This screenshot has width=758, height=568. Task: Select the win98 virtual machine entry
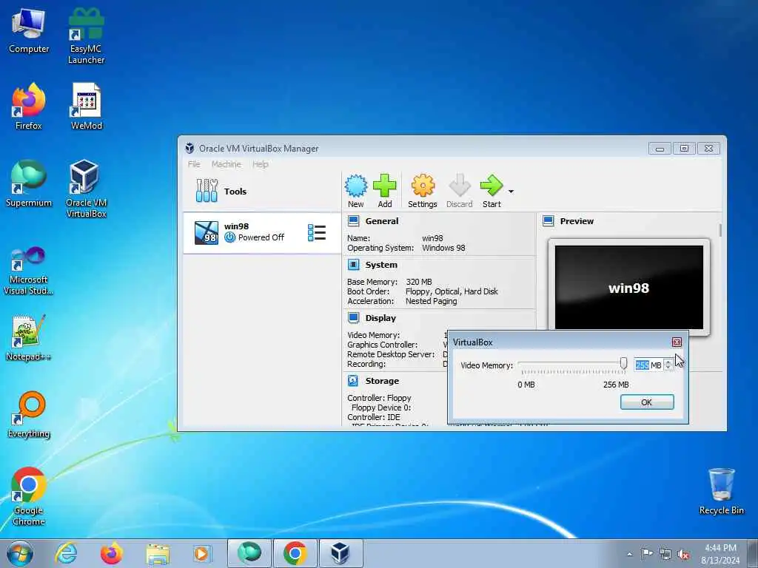pyautogui.click(x=262, y=233)
